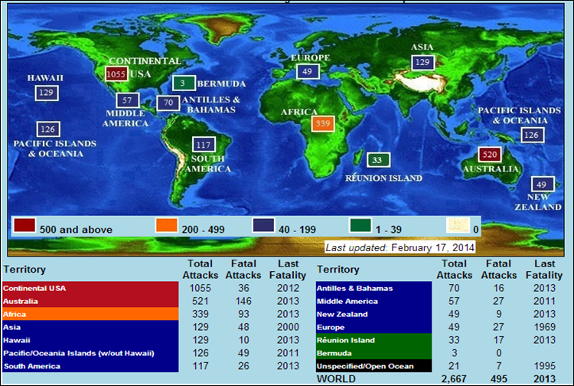574x386 pixels.
Task: Click the 'Continental USA' territory row
Action: 90,288
